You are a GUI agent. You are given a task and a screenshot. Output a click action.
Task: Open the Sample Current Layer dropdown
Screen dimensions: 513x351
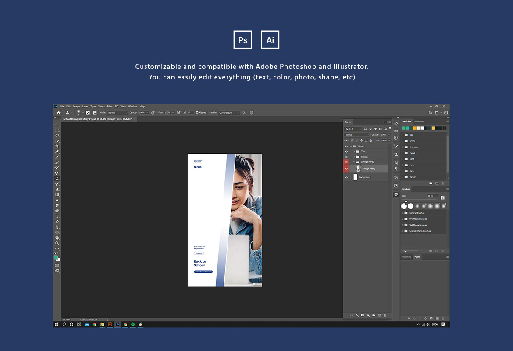click(x=229, y=113)
